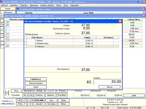Click the Fakturou payment button
The height and width of the screenshot is (109, 146).
(x=36, y=79)
